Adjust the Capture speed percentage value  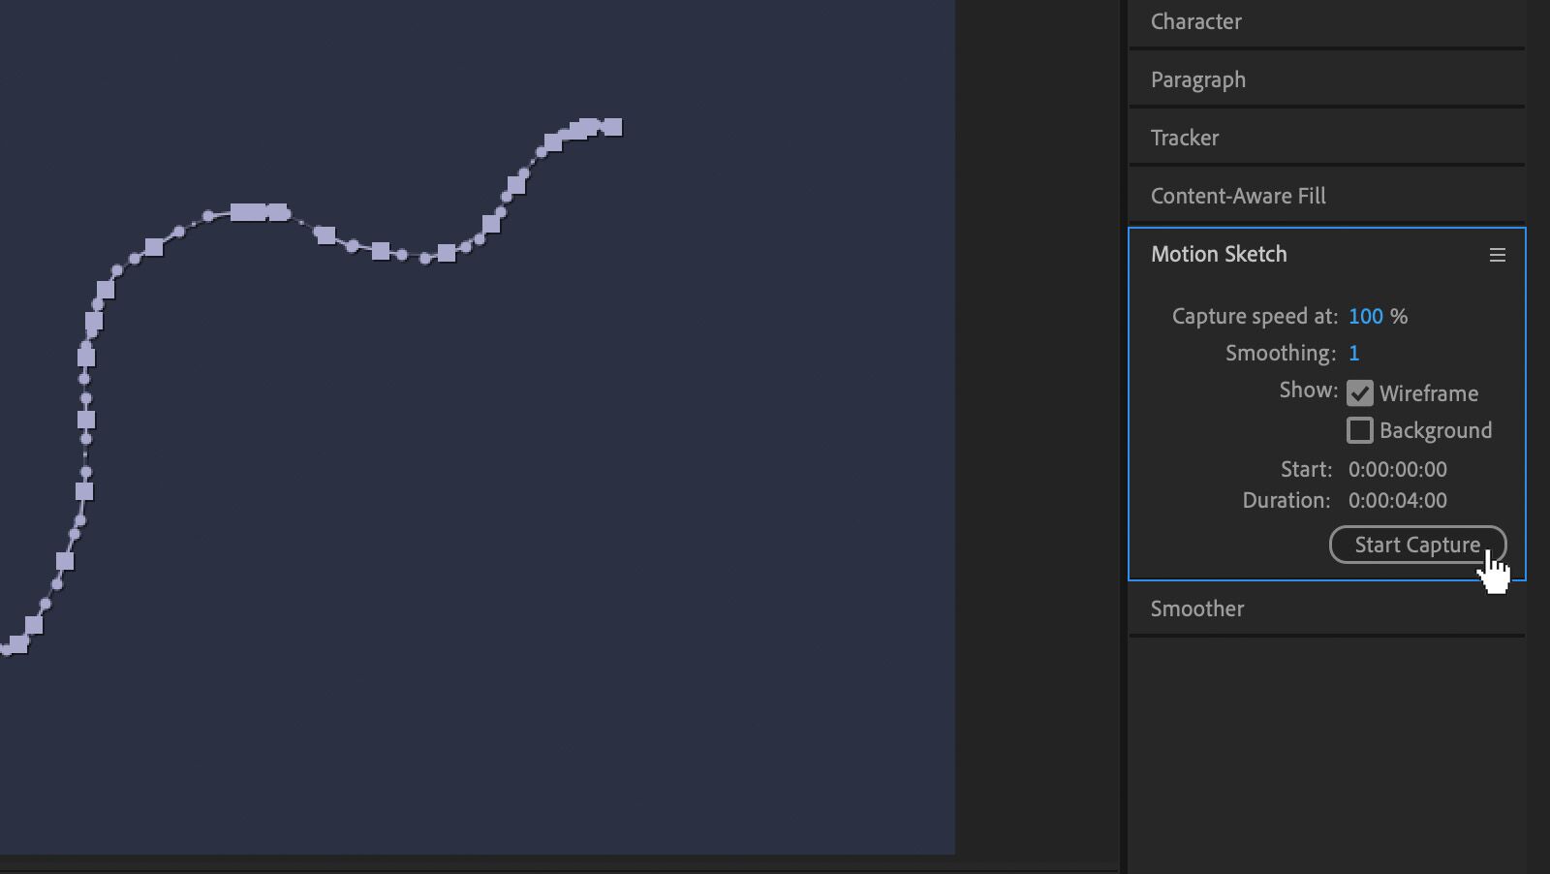coord(1368,316)
